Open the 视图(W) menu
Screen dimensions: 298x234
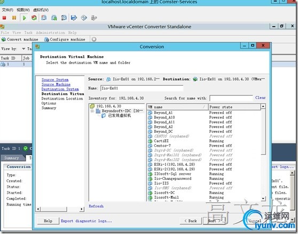pos(23,10)
